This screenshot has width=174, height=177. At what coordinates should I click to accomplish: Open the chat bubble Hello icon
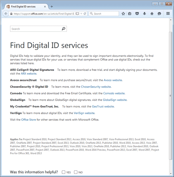tap(159, 14)
